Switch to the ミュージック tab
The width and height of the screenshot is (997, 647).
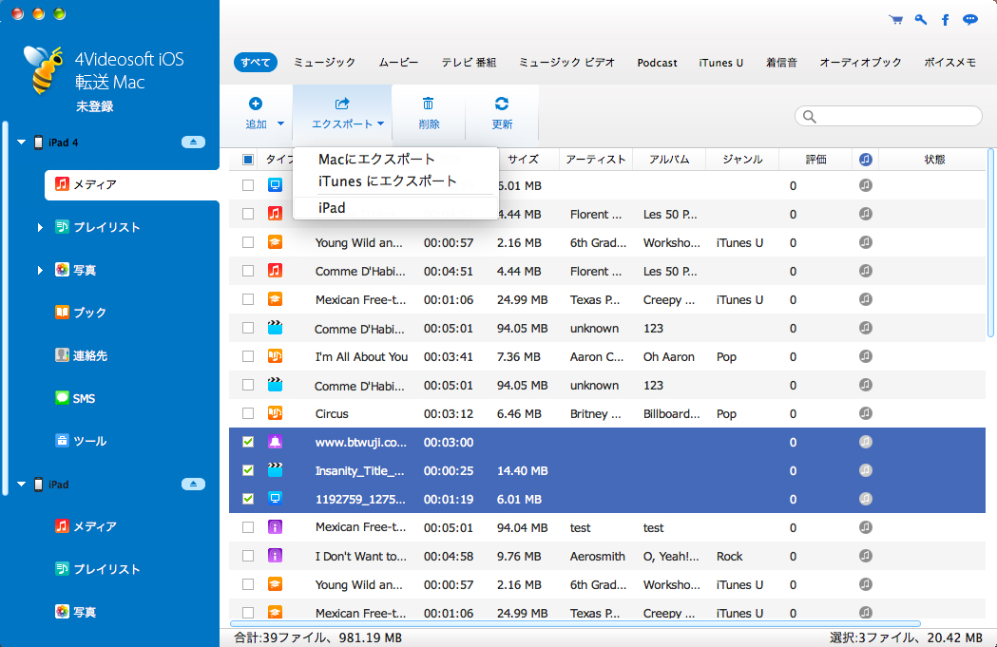point(324,63)
